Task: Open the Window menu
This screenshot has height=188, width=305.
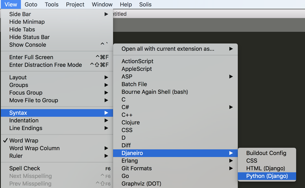Action: point(102,4)
